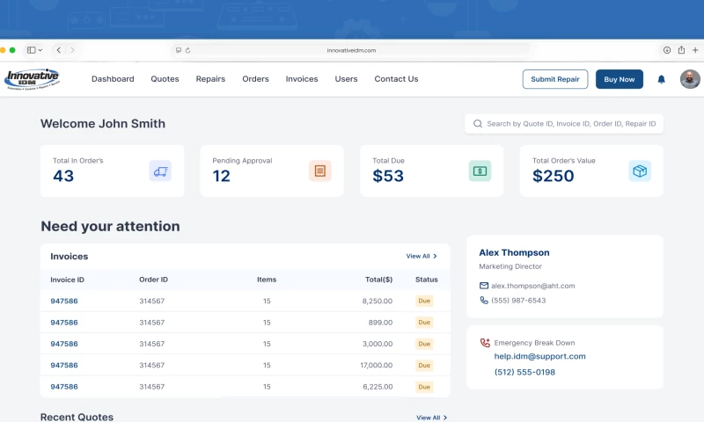Click the Status column header

point(427,280)
